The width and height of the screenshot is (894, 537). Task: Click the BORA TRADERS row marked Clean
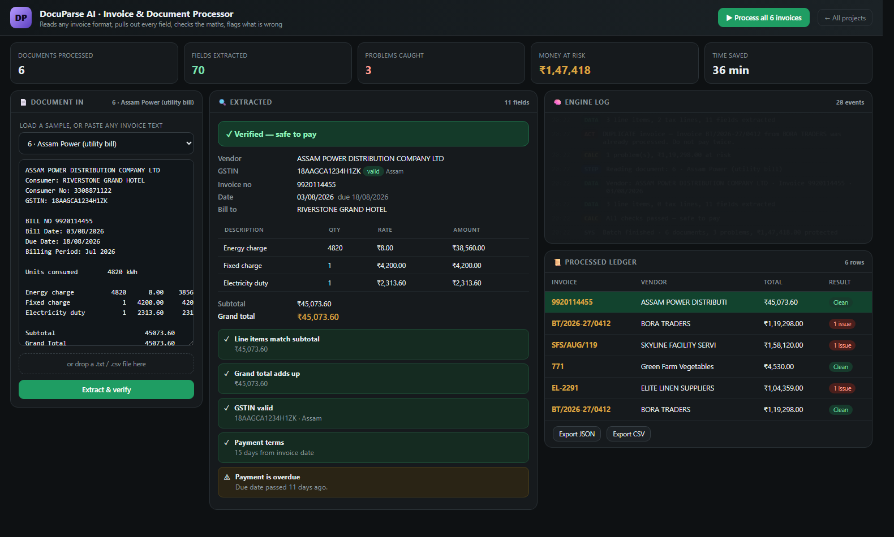point(708,410)
